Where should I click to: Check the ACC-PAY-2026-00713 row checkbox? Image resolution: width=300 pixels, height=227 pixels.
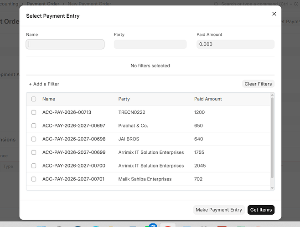click(34, 112)
